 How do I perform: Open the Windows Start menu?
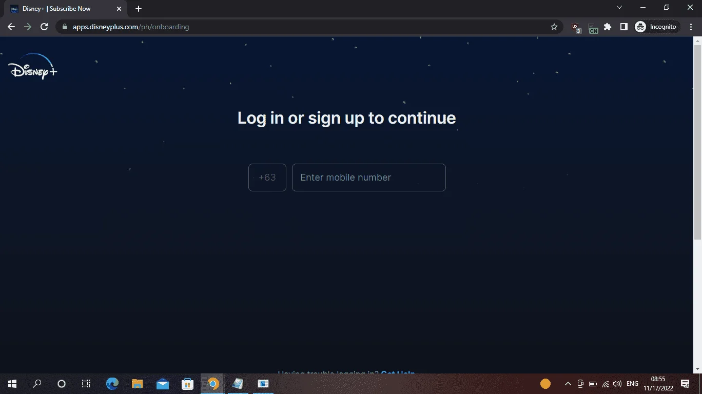[12, 384]
